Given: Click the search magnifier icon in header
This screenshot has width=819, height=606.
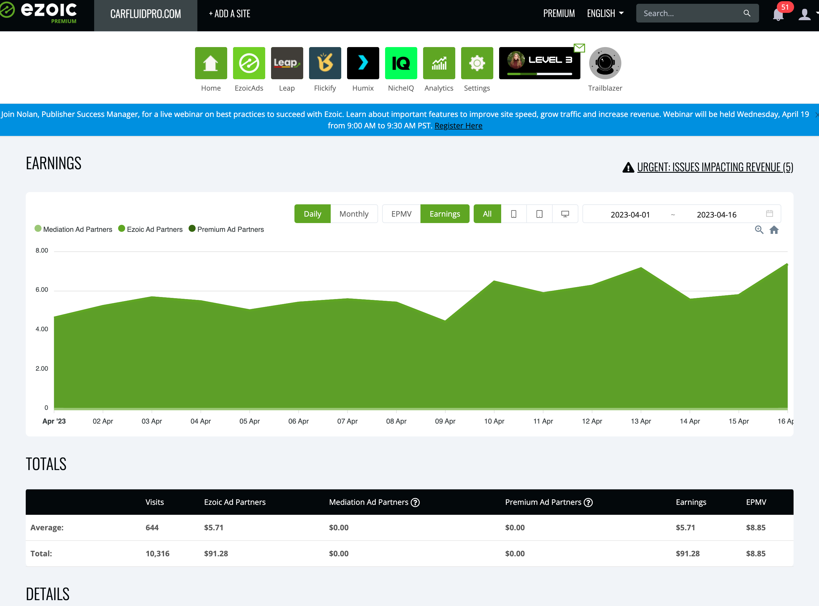Looking at the screenshot, I should (747, 13).
